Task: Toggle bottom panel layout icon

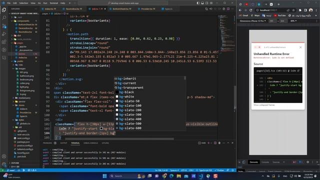Action: coord(202,3)
